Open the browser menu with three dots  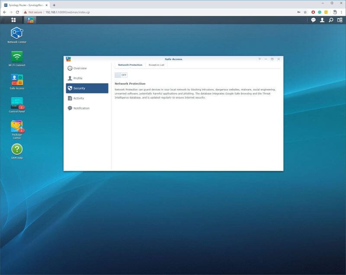pyautogui.click(x=341, y=13)
